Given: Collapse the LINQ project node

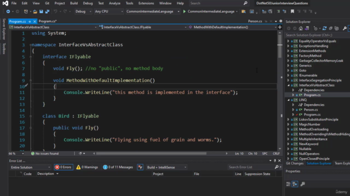Looking at the screenshot, I should [x=288, y=100].
